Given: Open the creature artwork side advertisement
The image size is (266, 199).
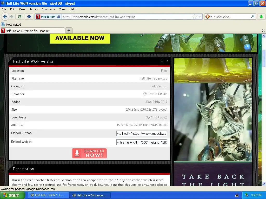Looking at the screenshot, I should point(213,122).
